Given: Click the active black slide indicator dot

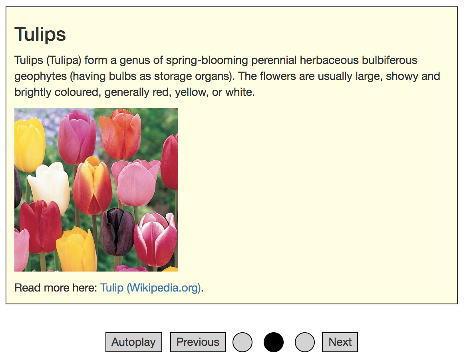Looking at the screenshot, I should click(274, 342).
